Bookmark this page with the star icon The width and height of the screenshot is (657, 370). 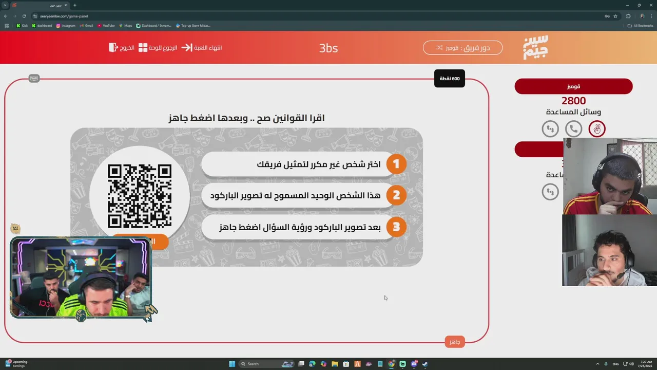(x=615, y=16)
